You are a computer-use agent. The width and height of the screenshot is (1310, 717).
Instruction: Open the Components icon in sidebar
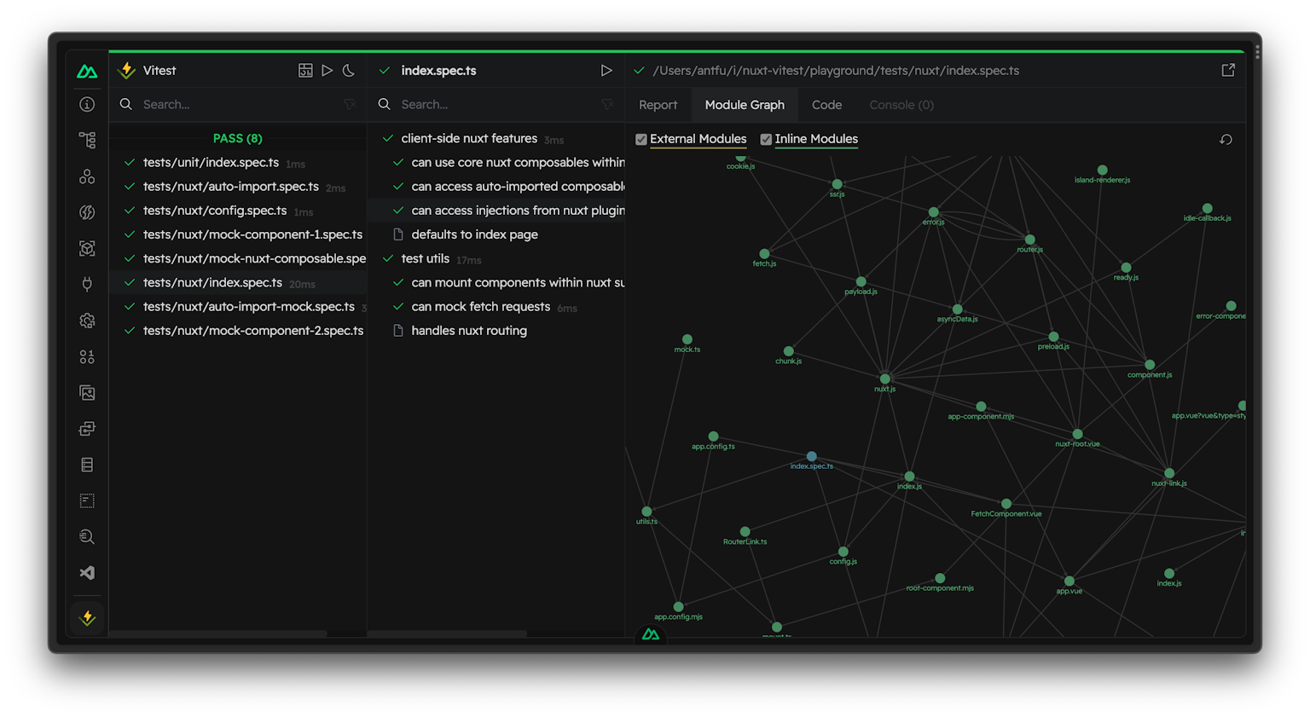tap(87, 176)
